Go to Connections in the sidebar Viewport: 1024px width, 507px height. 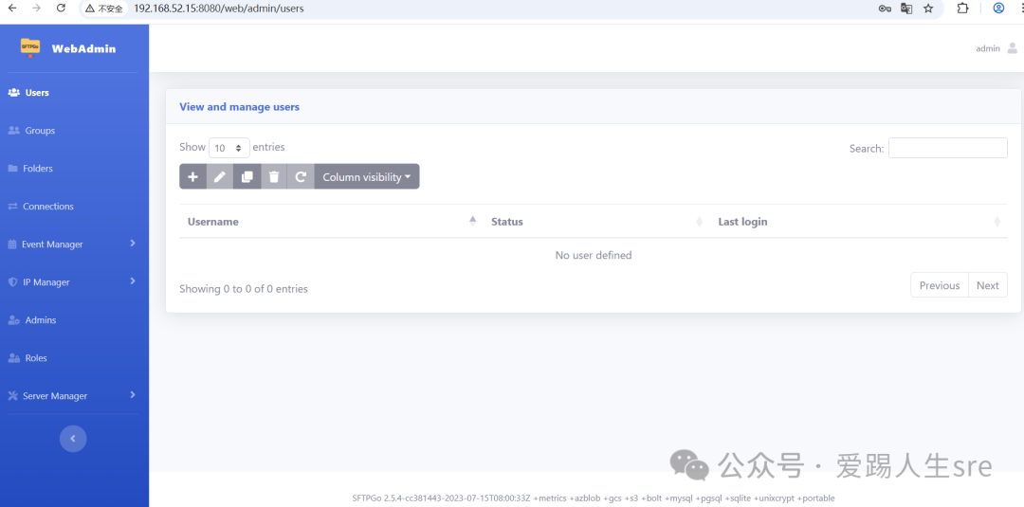[x=47, y=207]
